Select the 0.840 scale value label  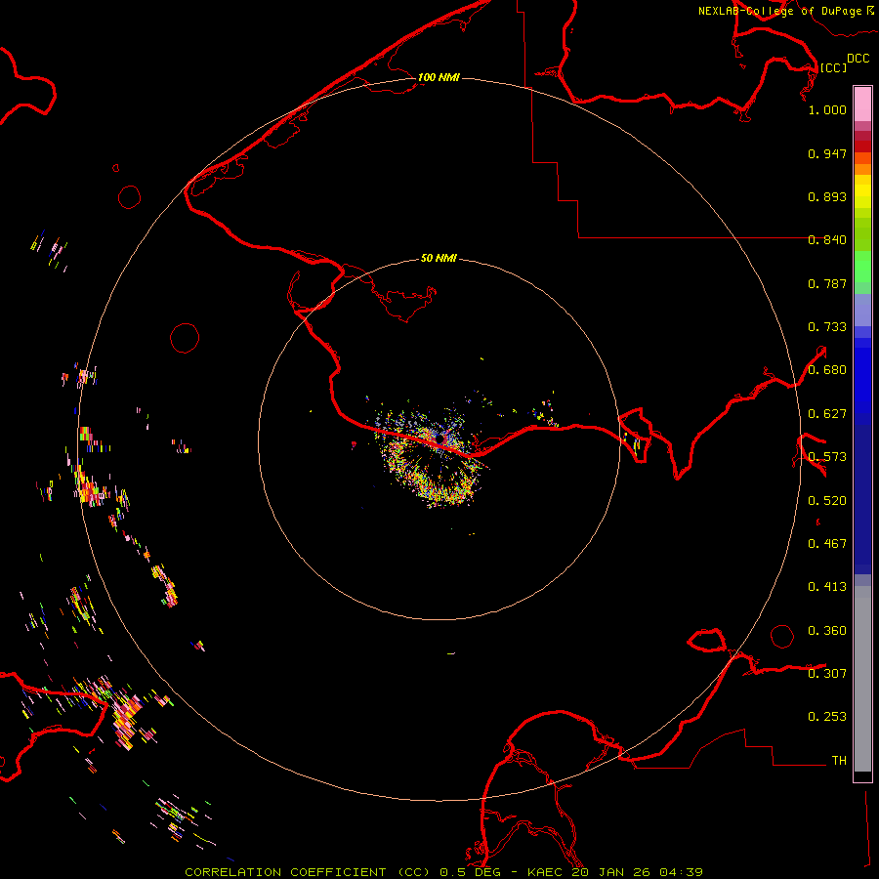(x=827, y=240)
